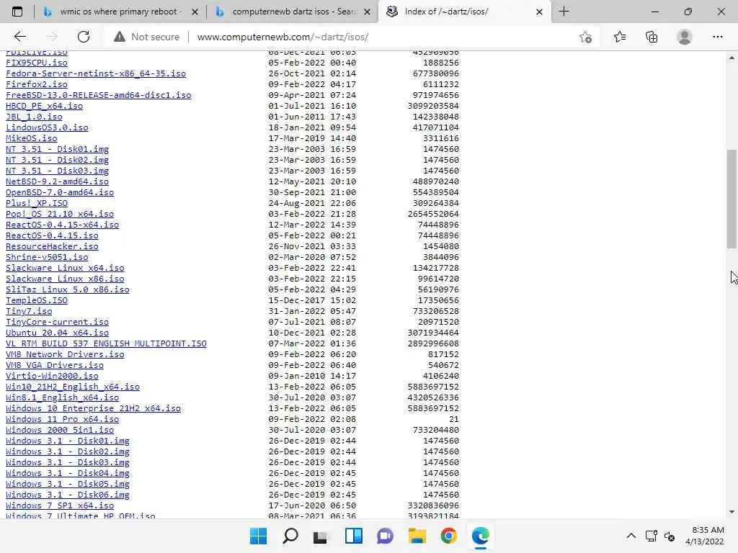Click the LindowsOS3.0.iso link
Screen dimensions: 738x553
coord(47,127)
